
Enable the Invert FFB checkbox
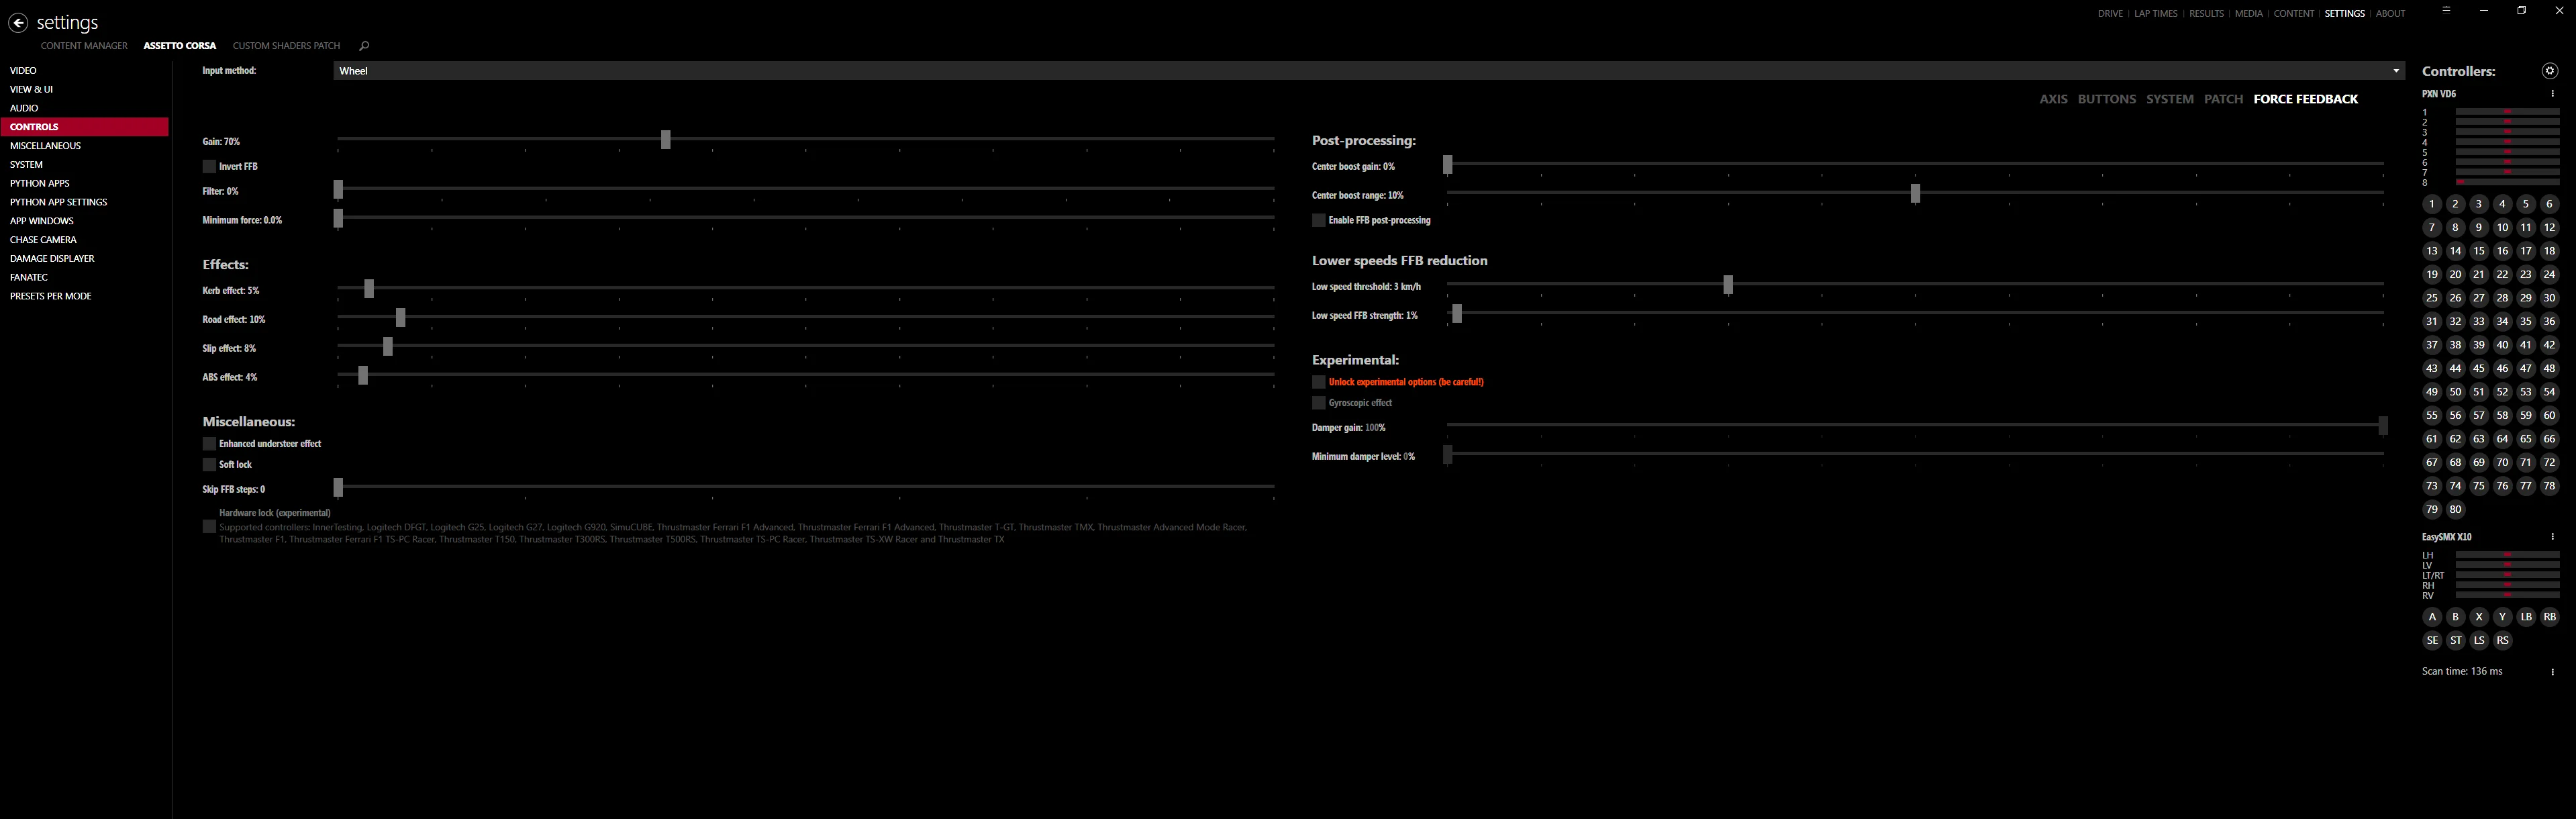click(x=209, y=167)
